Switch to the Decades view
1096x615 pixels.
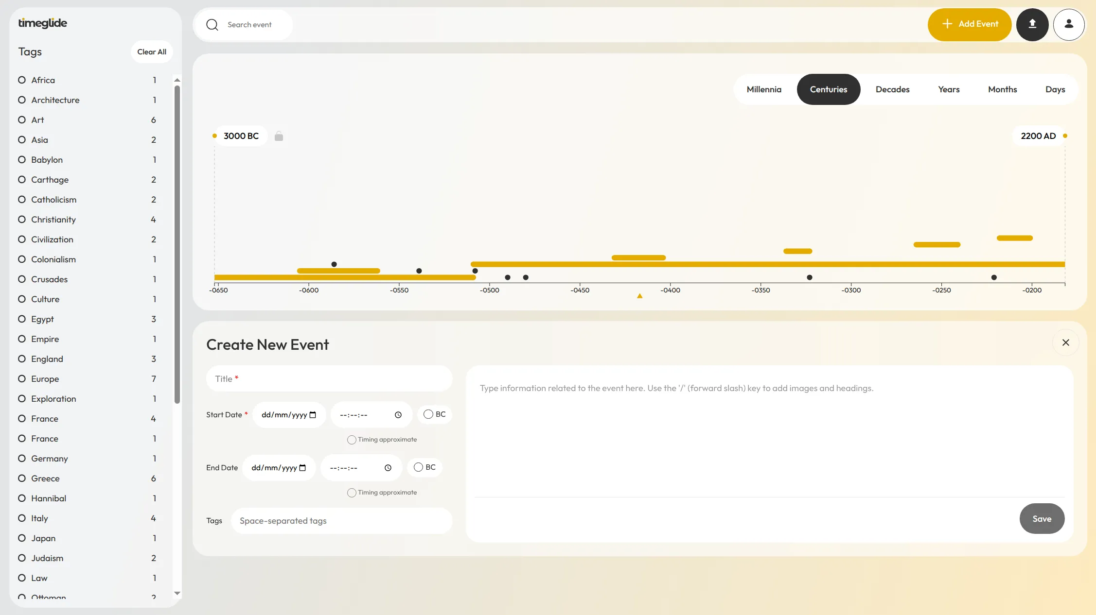[892, 89]
